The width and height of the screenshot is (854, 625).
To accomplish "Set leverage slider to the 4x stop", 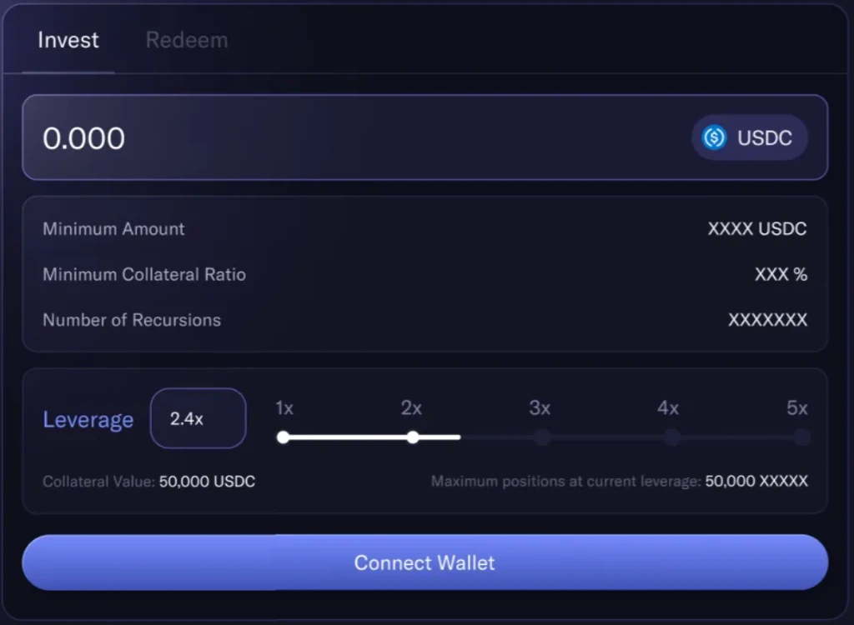I will [672, 437].
